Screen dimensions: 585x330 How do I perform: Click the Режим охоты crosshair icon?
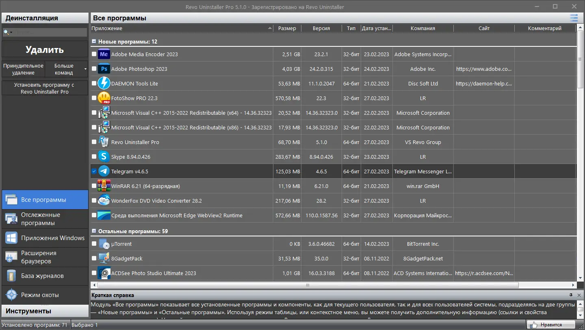(x=11, y=295)
